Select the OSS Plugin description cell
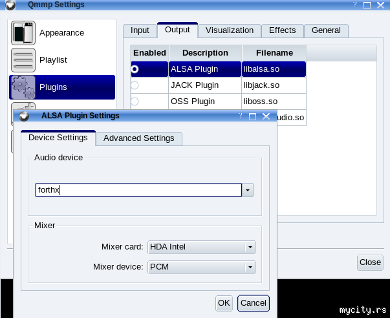Viewport: 390px width, 318px height. [x=205, y=101]
